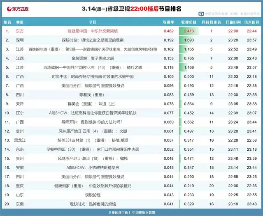Image resolution: width=263 pixels, height=216 pixels.
Task: Click the 收视率 column header
Action: tap(169, 22)
